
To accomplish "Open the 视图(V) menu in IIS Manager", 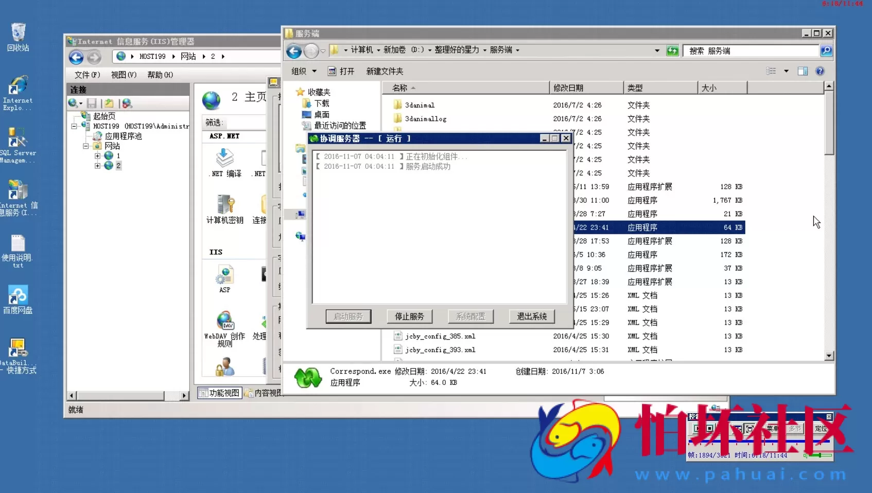I will pyautogui.click(x=124, y=75).
